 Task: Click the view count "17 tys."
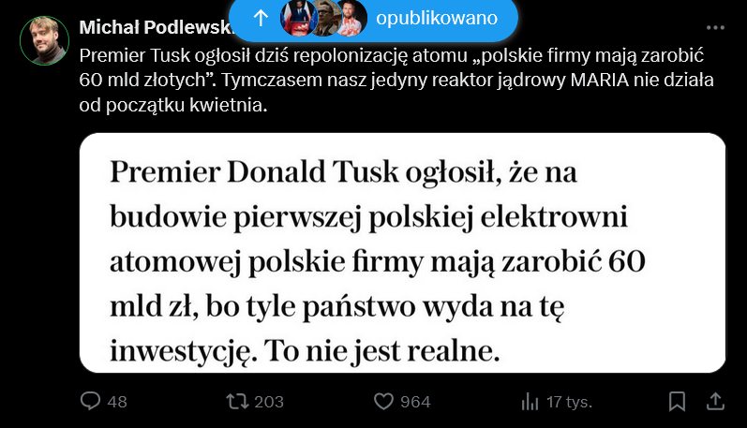point(568,402)
